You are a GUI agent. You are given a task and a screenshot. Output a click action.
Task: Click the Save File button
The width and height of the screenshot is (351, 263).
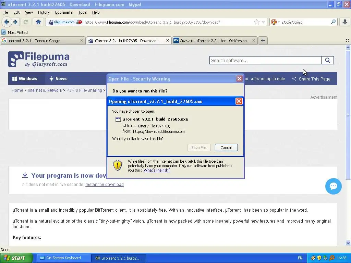point(199,148)
